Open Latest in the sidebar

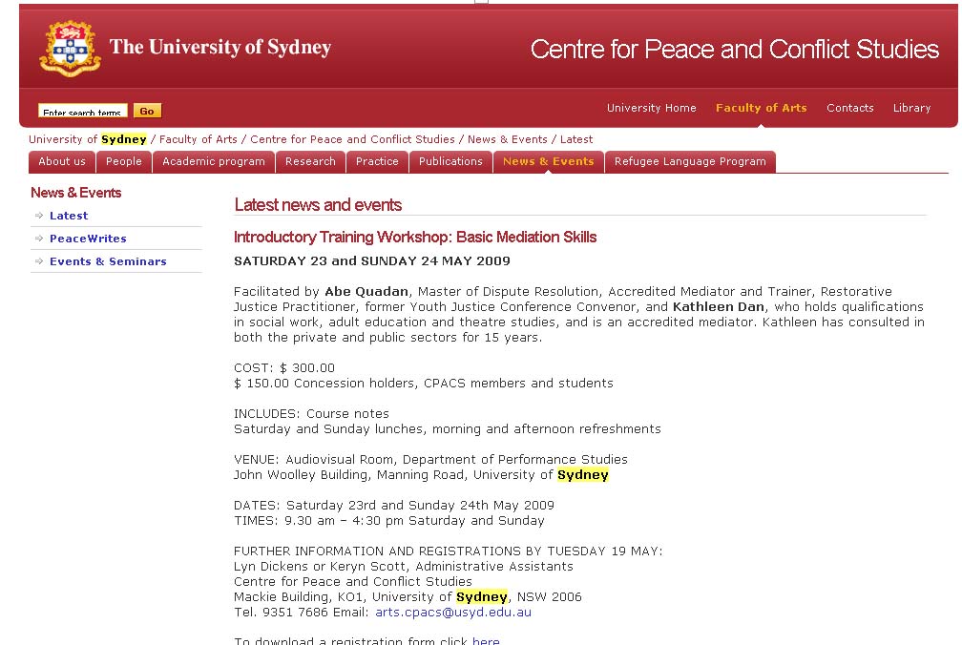pos(69,216)
